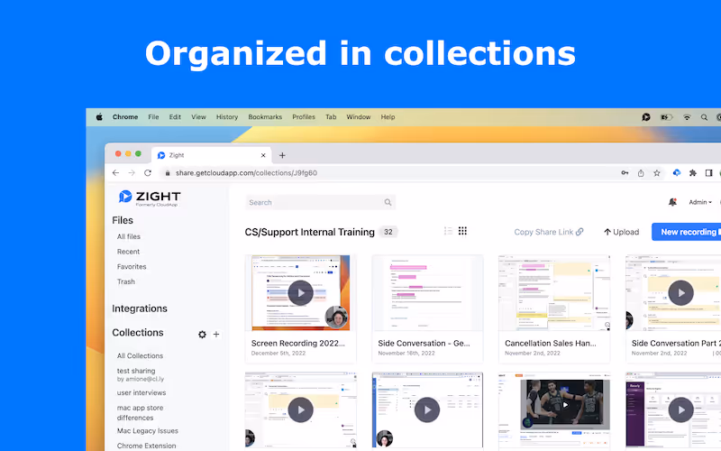Click the password key icon in the address bar
721x451 pixels.
click(625, 173)
